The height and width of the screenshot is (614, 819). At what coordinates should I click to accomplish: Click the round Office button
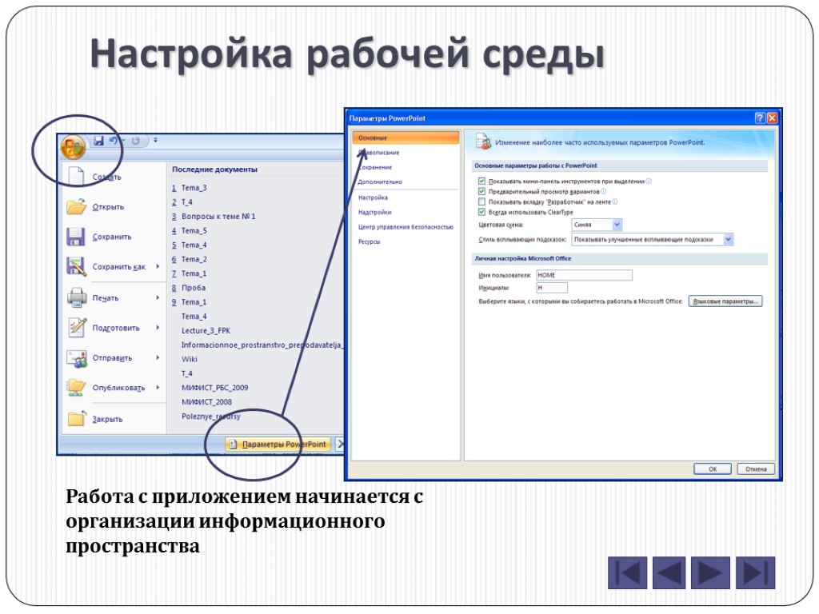tap(73, 146)
